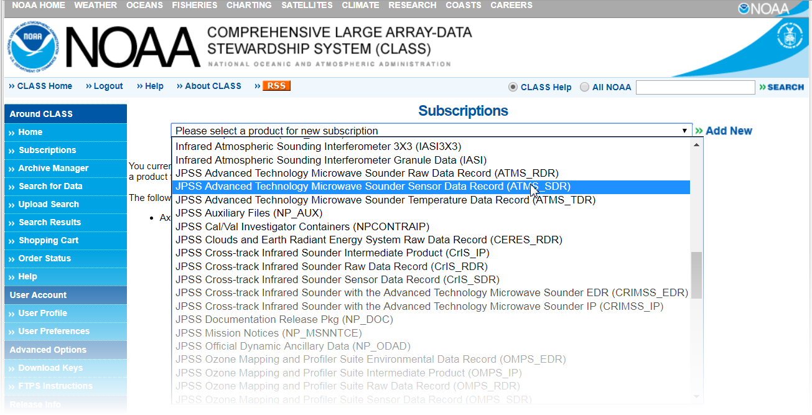
Task: Open CAREERS in top menu
Action: tap(511, 5)
